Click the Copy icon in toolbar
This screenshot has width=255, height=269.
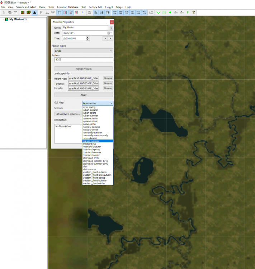(x=9, y=13)
